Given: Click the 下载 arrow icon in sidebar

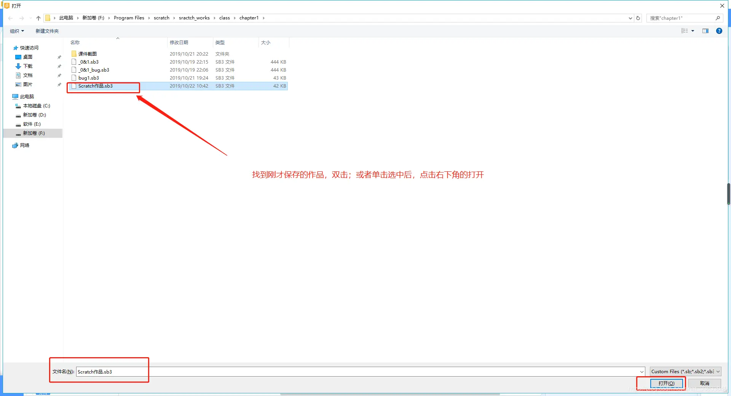Looking at the screenshot, I should pyautogui.click(x=18, y=66).
